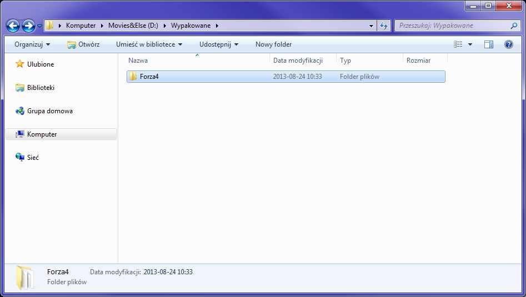
Task: Open the Organizuj menu
Action: [x=32, y=44]
